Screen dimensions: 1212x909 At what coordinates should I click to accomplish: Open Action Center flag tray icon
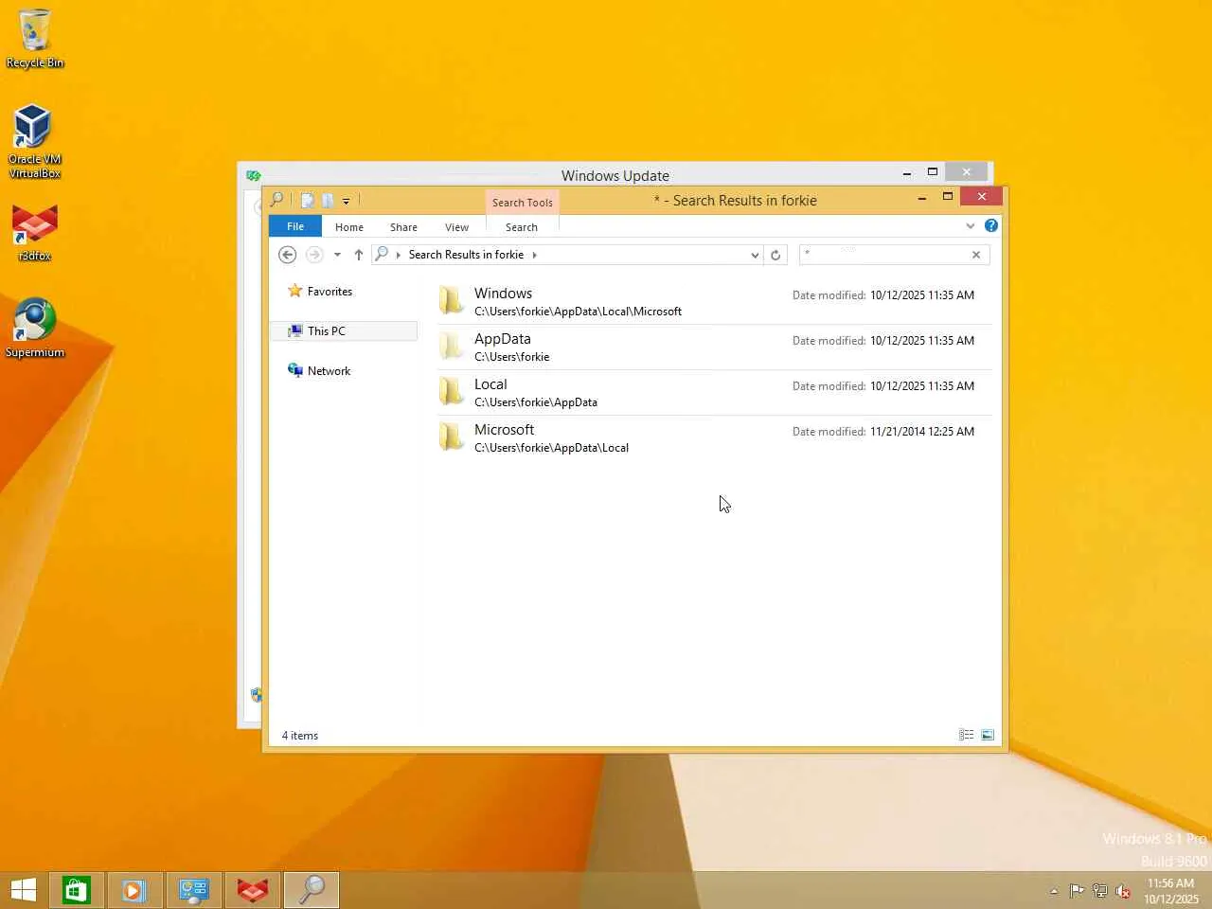coord(1077,891)
